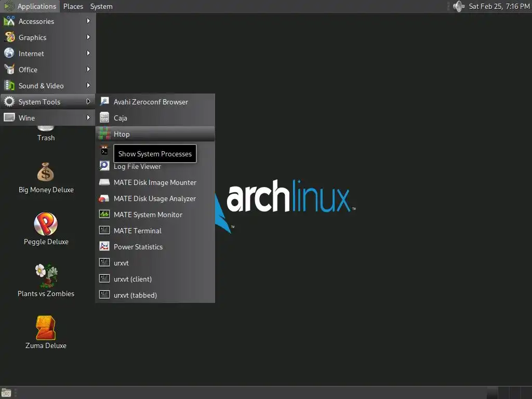Open the Applications menu
This screenshot has width=532, height=399.
30,6
